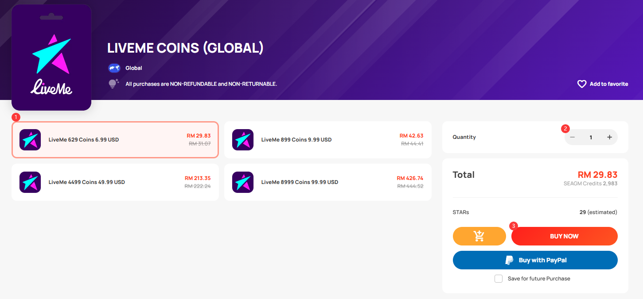Image resolution: width=643 pixels, height=299 pixels.
Task: Click the LiveMe gift card product image
Action: coord(51,57)
